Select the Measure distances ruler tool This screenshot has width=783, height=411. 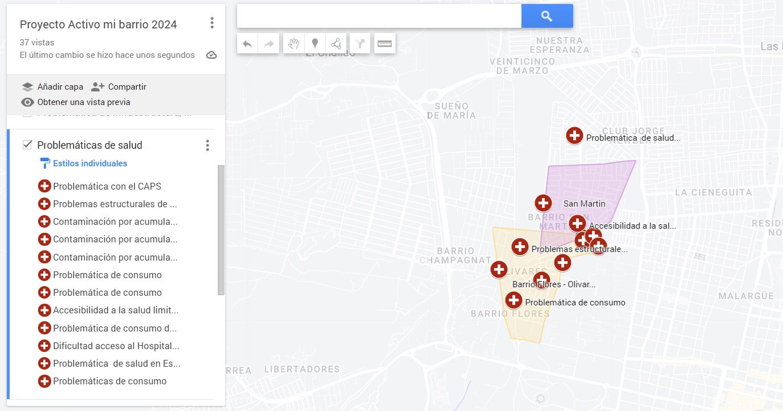pos(385,44)
